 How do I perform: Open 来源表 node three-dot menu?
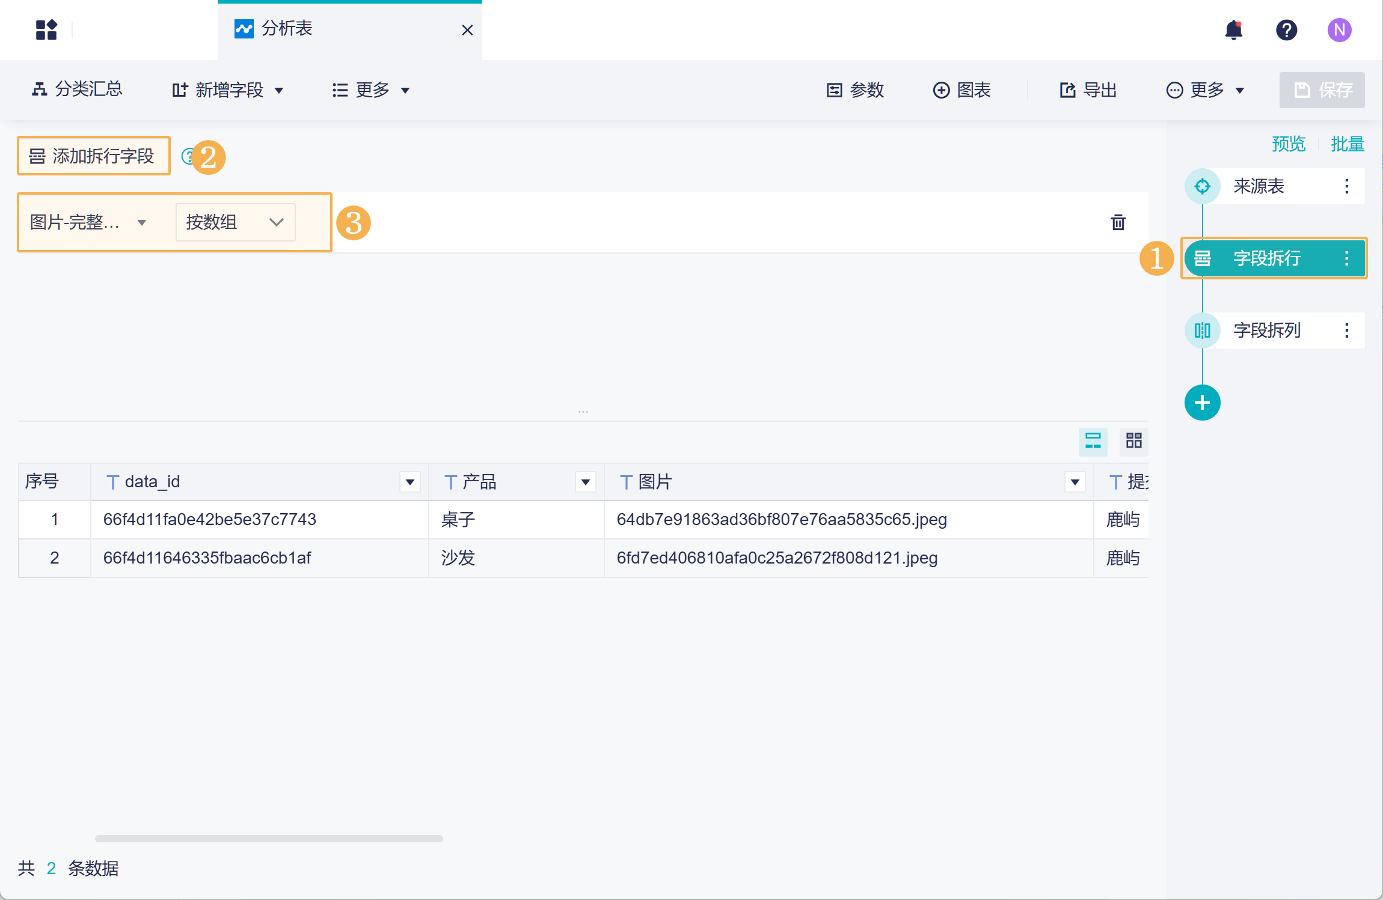(1346, 186)
